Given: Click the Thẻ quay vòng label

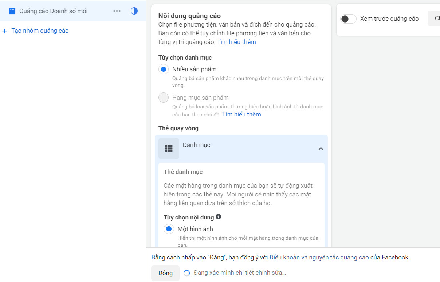Looking at the screenshot, I should (x=178, y=128).
